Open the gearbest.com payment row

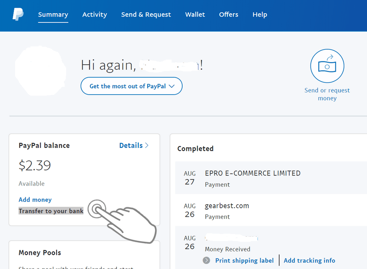tap(271, 210)
